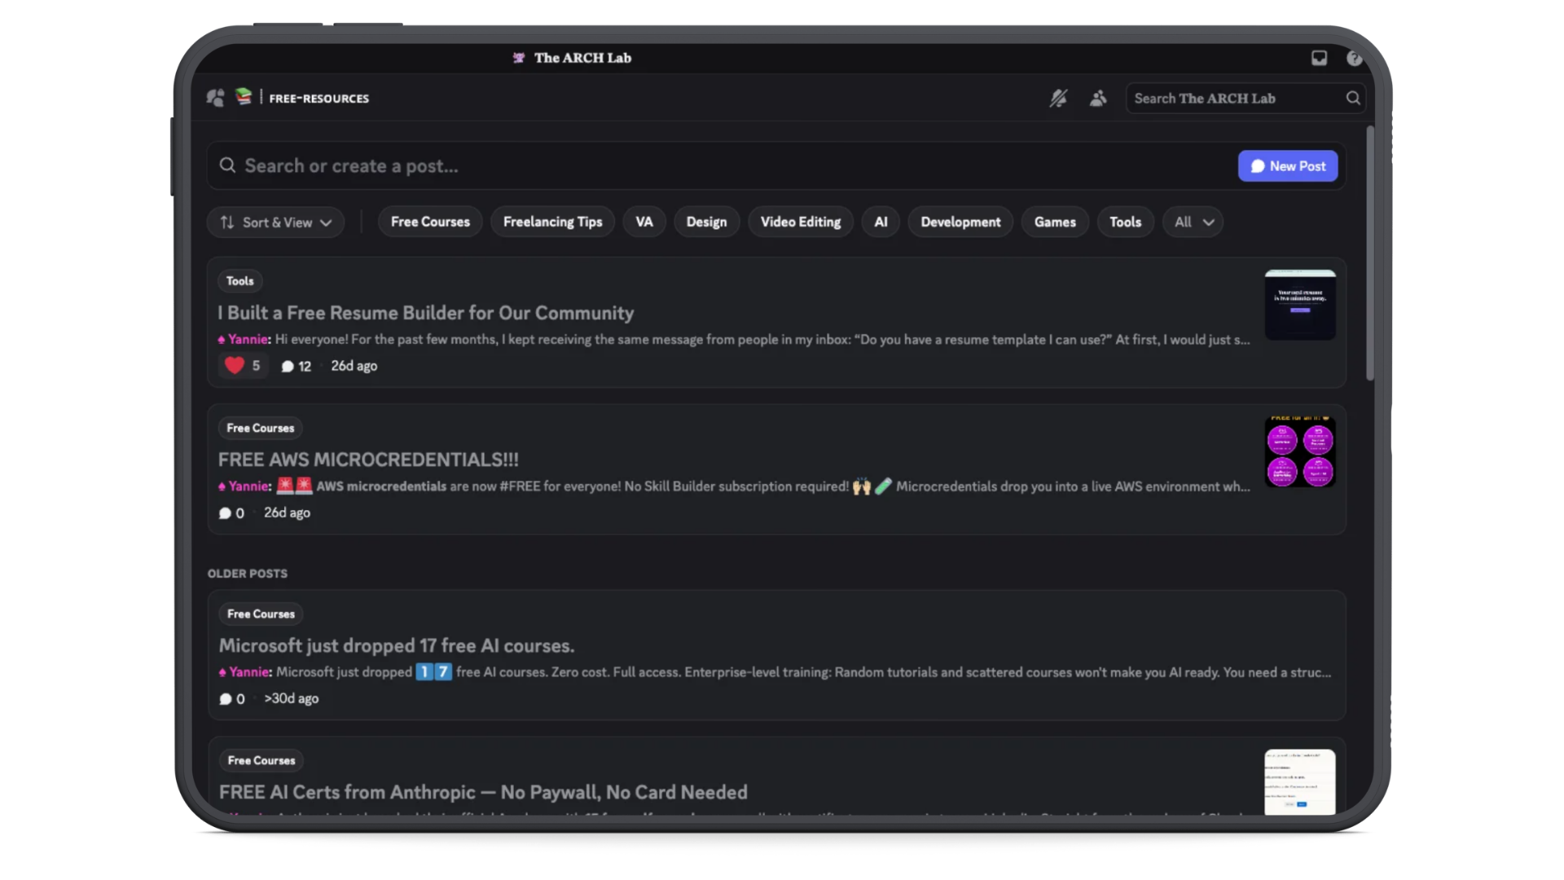Image resolution: width=1564 pixels, height=880 pixels.
Task: Click comment count on AWS Microcredentials post
Action: coord(232,513)
